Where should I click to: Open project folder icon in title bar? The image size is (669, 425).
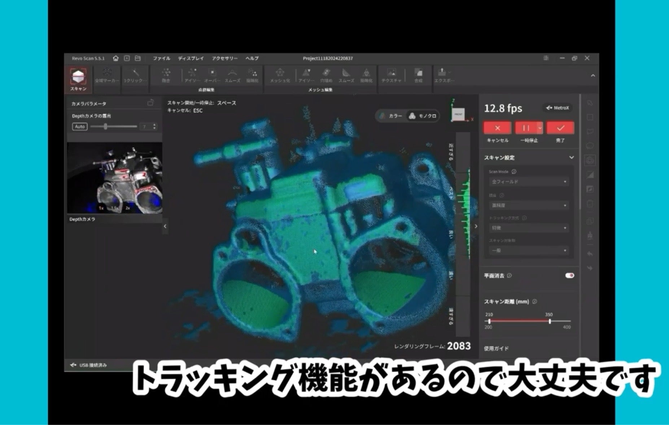pyautogui.click(x=137, y=58)
